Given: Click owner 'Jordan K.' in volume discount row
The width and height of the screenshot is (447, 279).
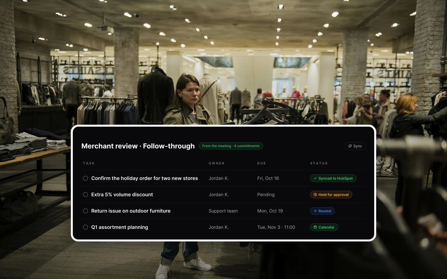Looking at the screenshot, I should click(x=218, y=194).
